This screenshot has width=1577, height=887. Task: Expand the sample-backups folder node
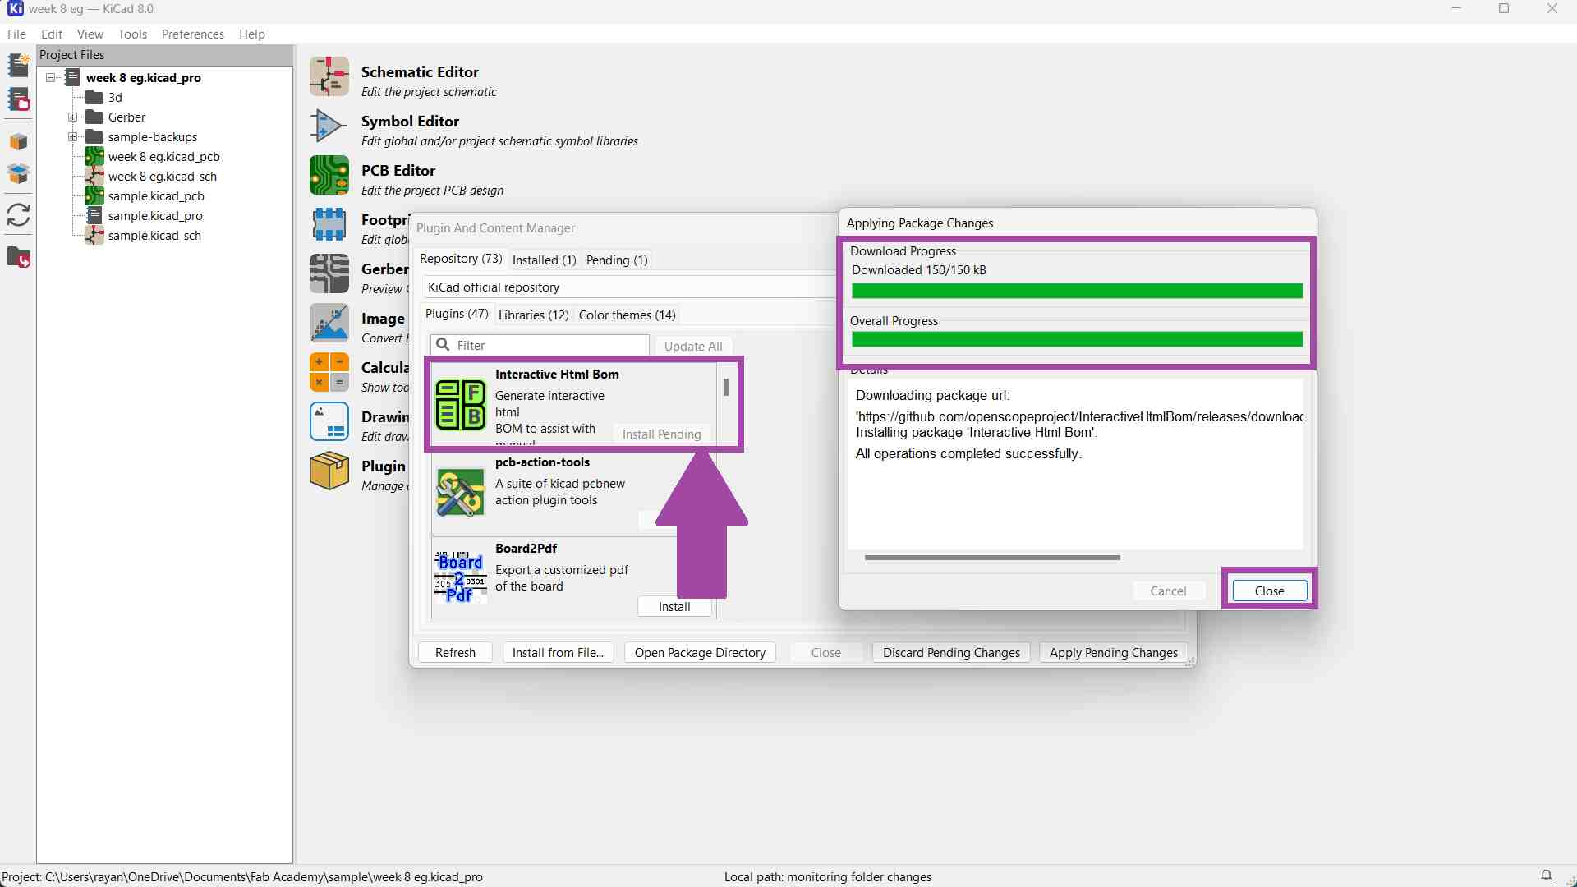72,137
